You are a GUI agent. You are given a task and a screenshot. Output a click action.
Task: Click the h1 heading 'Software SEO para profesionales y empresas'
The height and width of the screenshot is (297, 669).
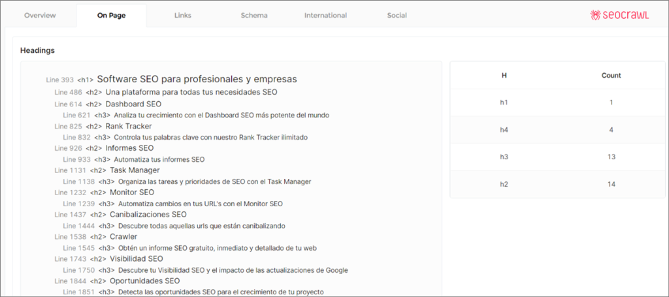[197, 79]
